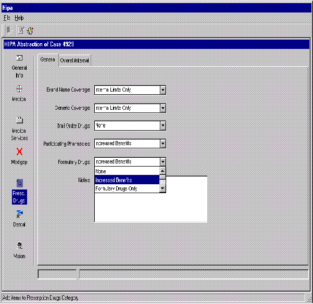Expand the Generic Coverage dropdown
313x304 pixels.
point(162,108)
